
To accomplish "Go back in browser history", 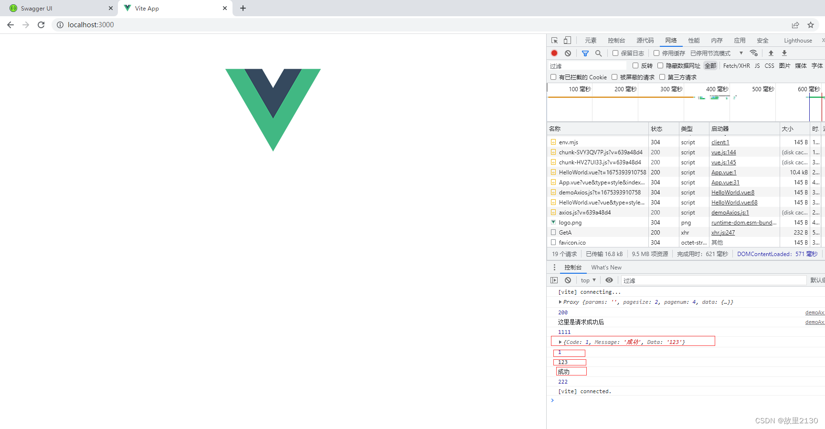I will 11,25.
